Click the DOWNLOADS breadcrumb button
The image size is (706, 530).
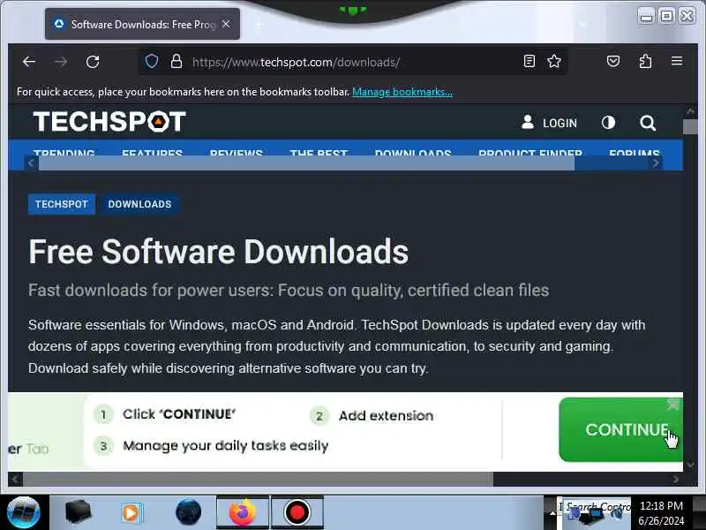(x=139, y=204)
